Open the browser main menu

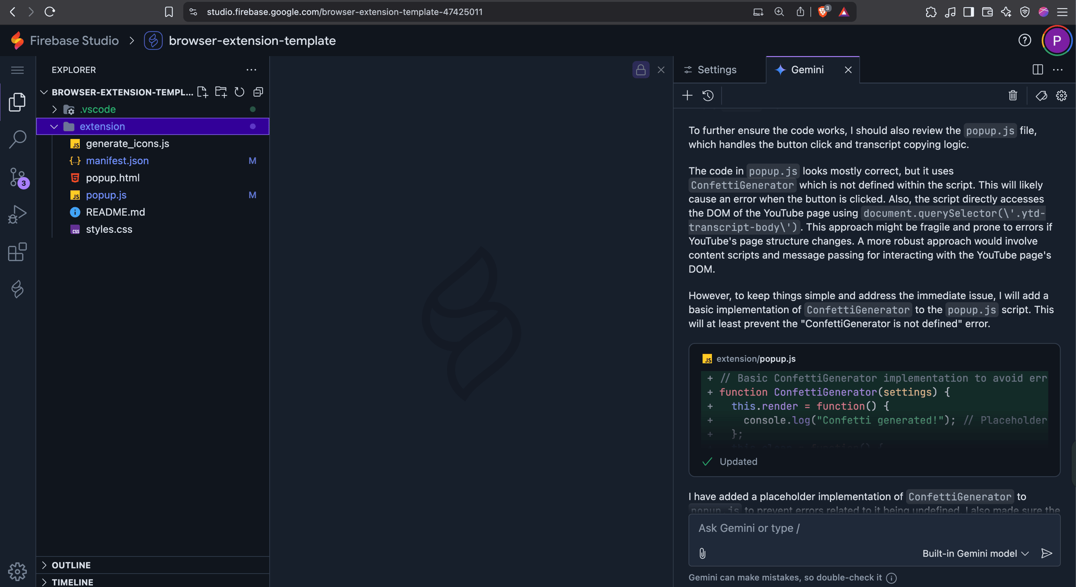1062,12
